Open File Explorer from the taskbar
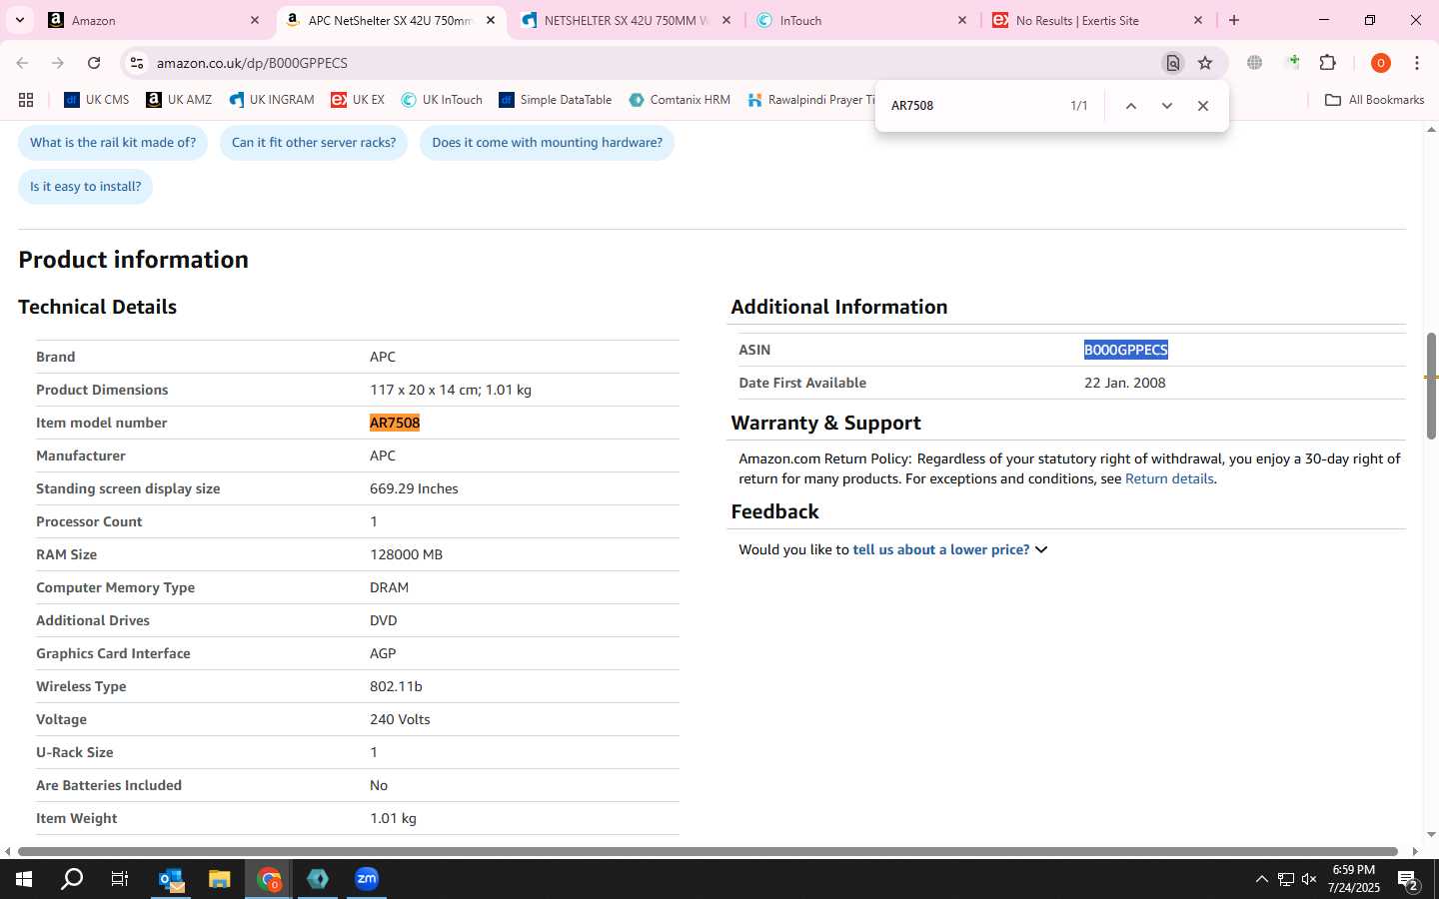This screenshot has width=1439, height=899. click(220, 879)
